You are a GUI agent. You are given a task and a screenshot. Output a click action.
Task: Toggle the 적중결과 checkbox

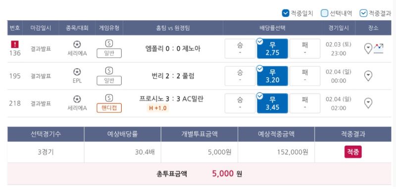(363, 13)
